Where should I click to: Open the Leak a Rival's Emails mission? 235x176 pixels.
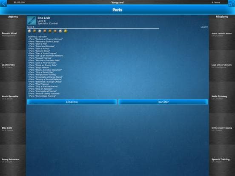[222, 66]
